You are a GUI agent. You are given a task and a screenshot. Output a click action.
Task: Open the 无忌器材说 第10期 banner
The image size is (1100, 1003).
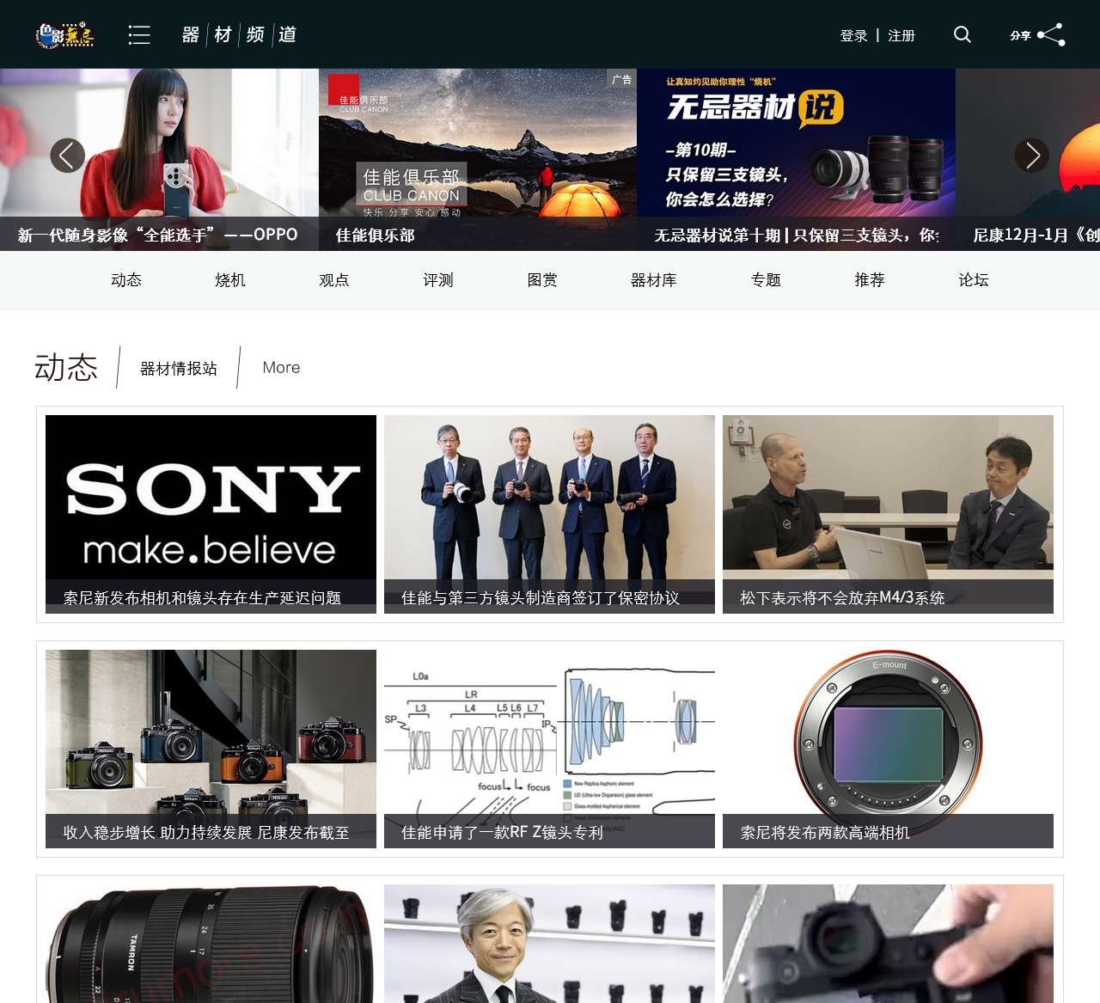click(796, 160)
